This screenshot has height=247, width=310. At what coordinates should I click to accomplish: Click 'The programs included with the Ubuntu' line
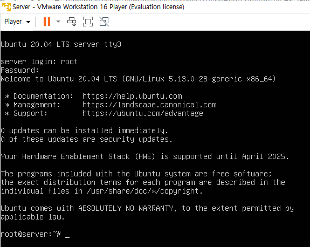click(x=136, y=174)
